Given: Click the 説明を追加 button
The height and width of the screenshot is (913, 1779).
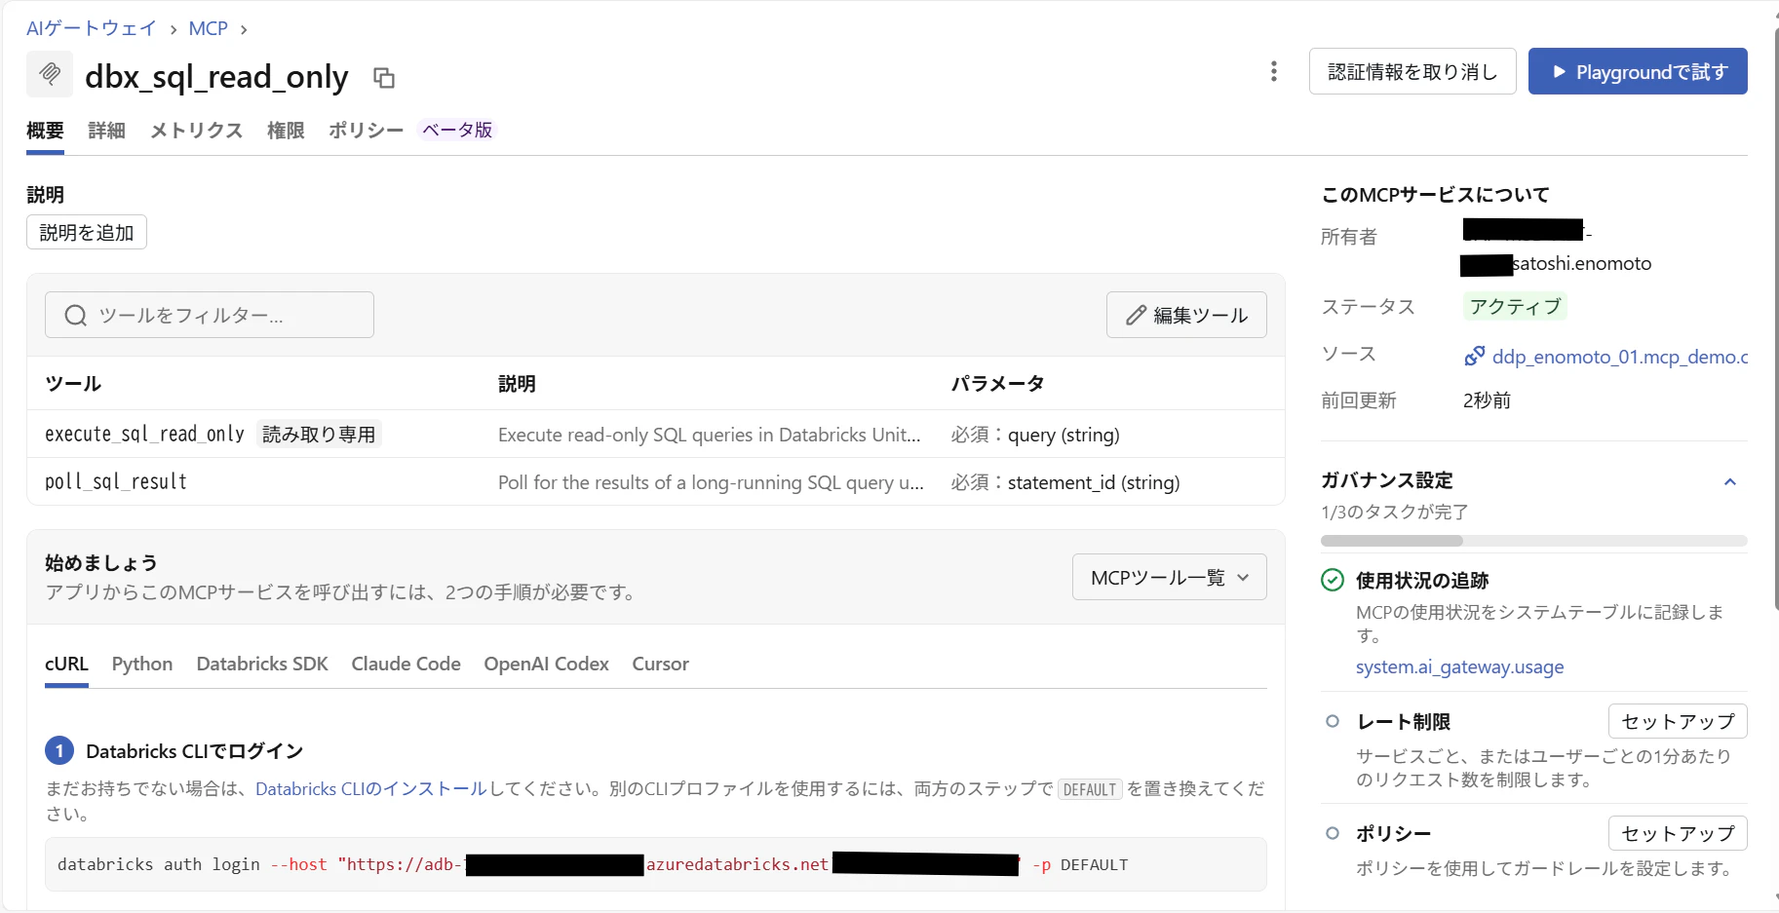Looking at the screenshot, I should point(87,232).
